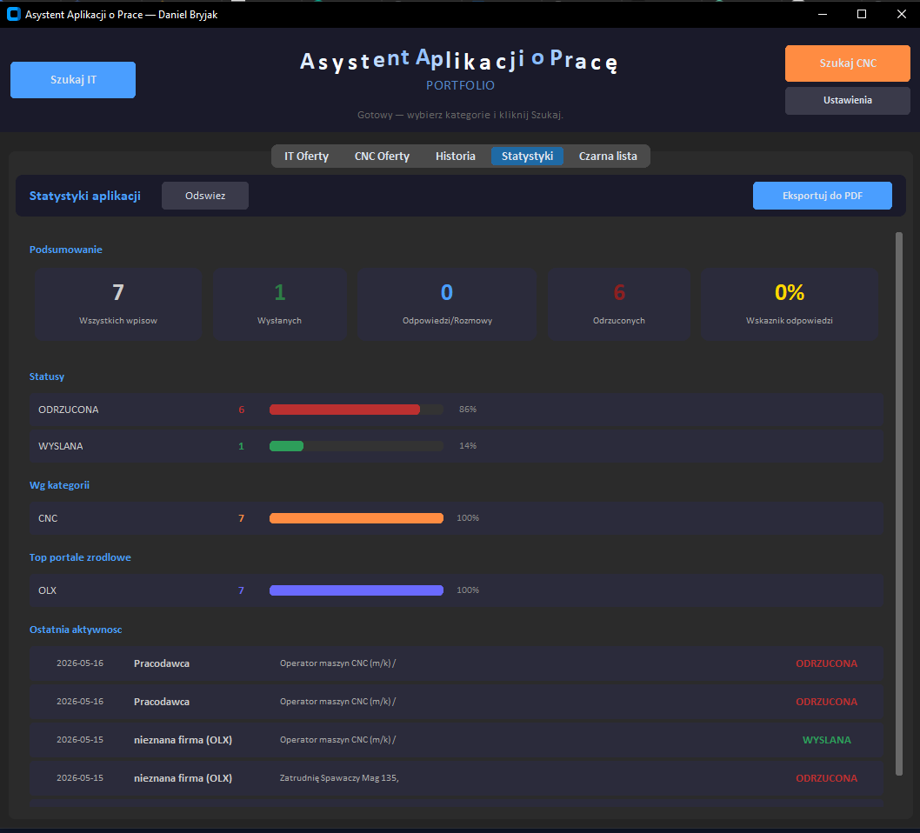
Task: Click the ODRZUCONA status row label
Action: (x=69, y=410)
